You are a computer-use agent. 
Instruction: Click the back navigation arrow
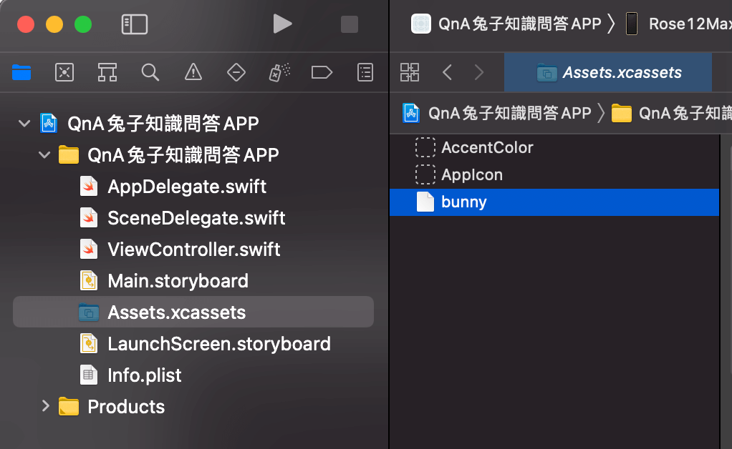[446, 71]
